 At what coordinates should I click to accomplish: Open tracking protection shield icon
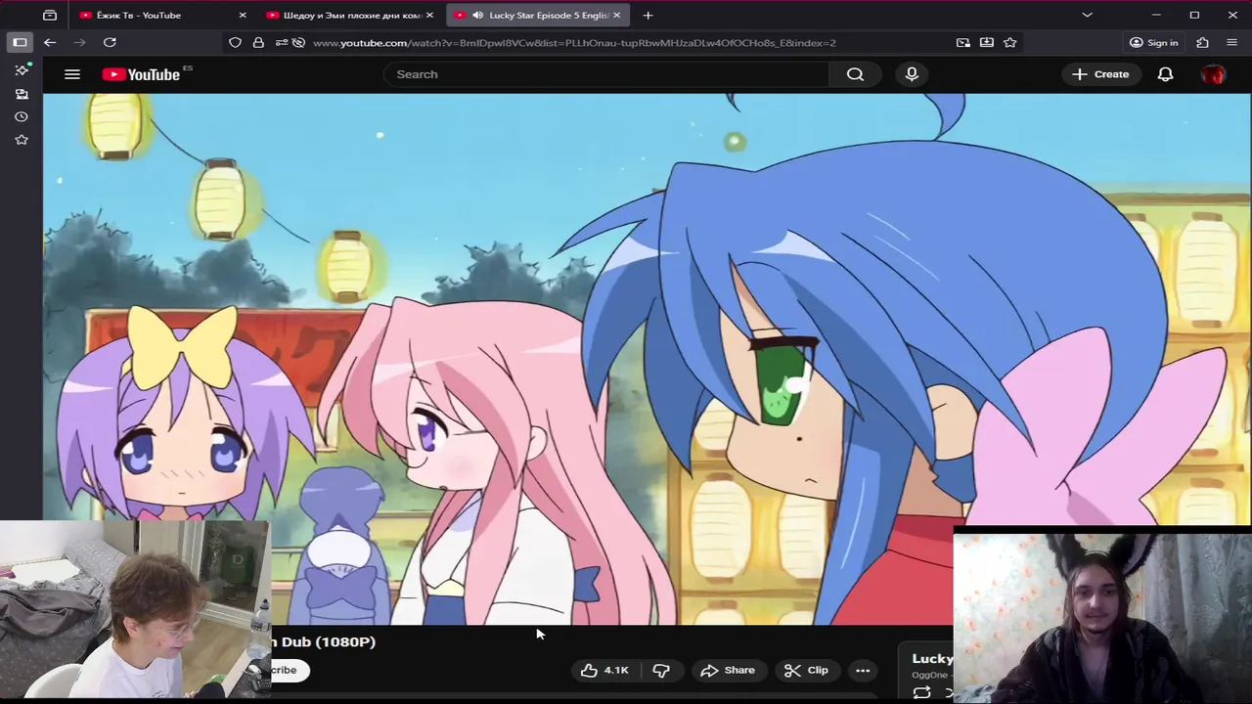point(235,42)
